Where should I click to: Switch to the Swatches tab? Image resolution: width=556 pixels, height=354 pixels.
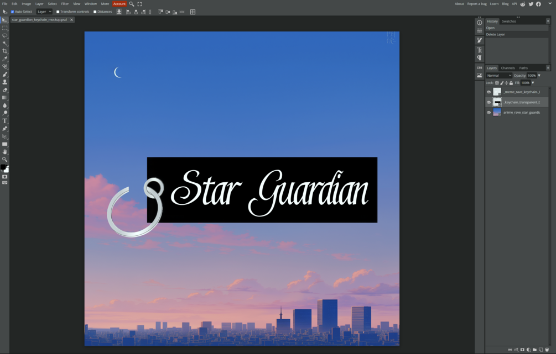(509, 21)
